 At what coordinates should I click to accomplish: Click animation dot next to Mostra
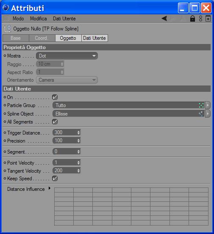tap(5, 56)
